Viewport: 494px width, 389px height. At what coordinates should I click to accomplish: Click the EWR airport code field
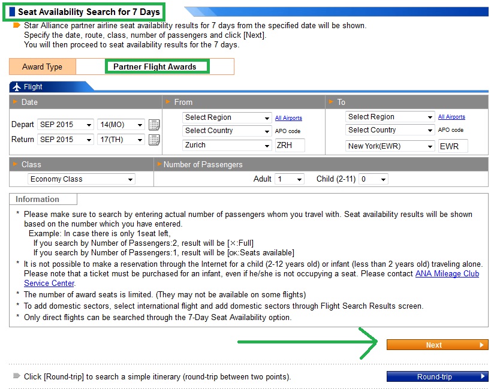tap(453, 146)
